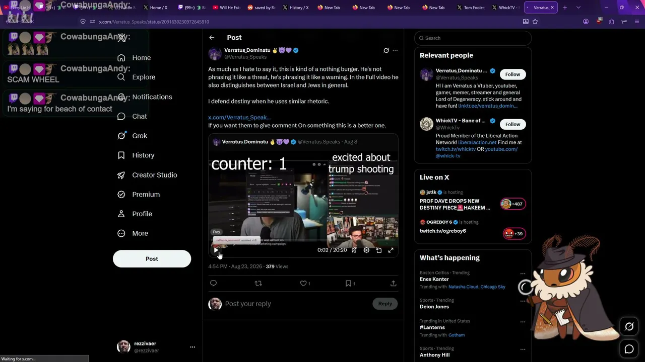The height and width of the screenshot is (362, 645).
Task: Open the Anthony Hill trending topic
Action: 435,355
